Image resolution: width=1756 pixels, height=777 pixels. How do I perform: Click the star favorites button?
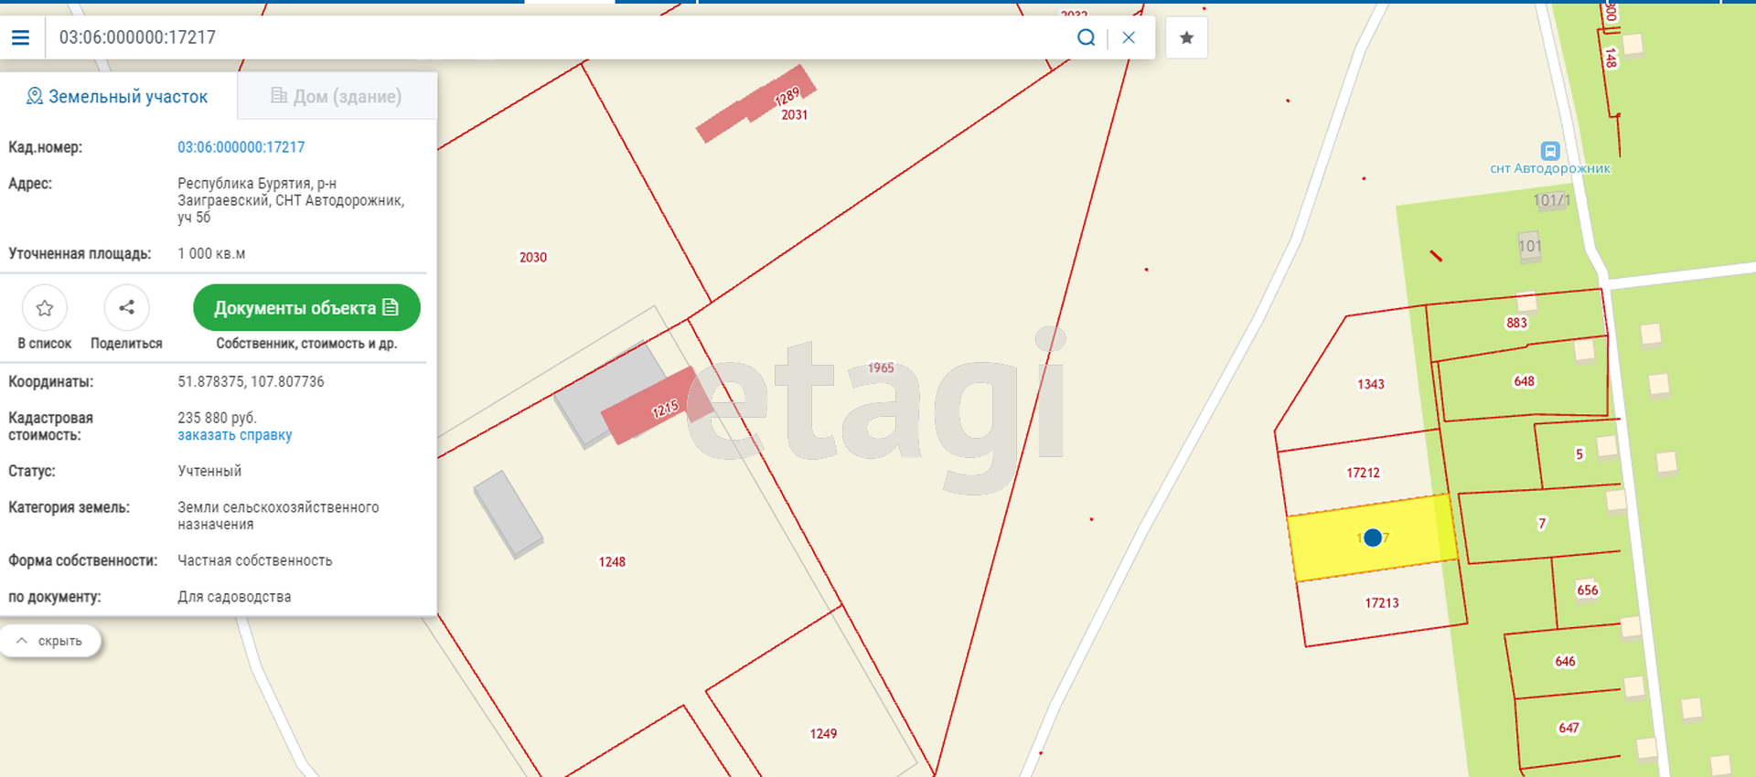1186,37
